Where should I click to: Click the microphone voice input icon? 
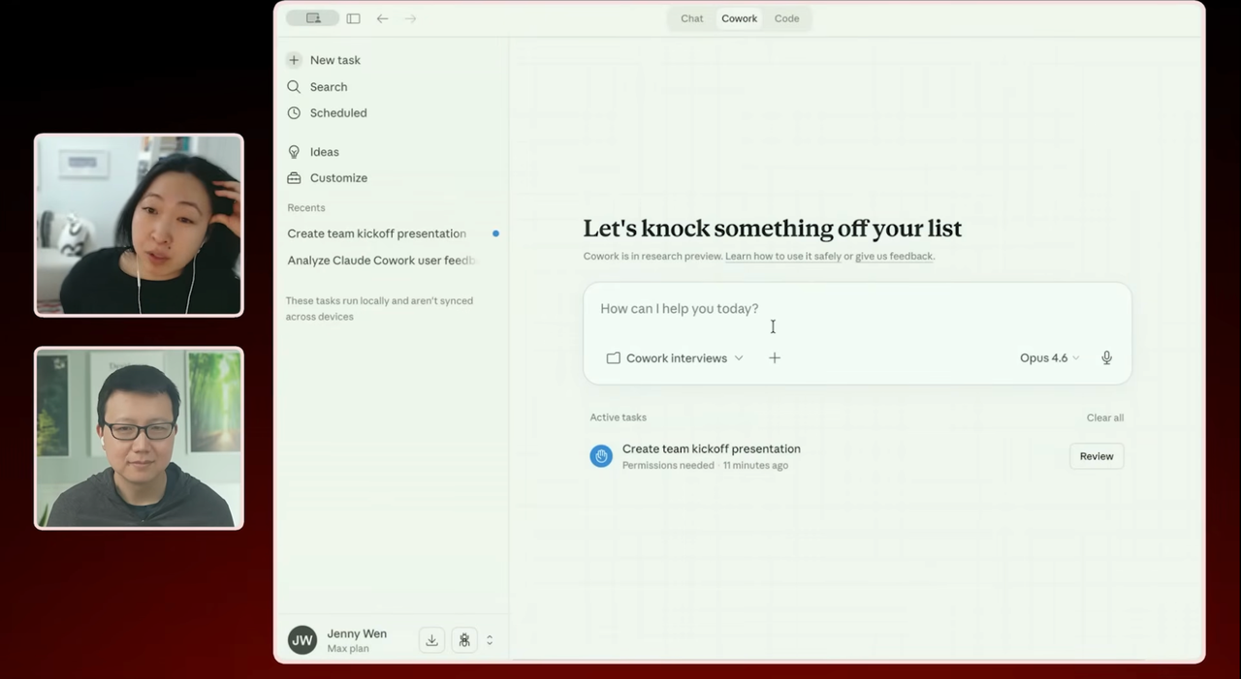click(1106, 358)
